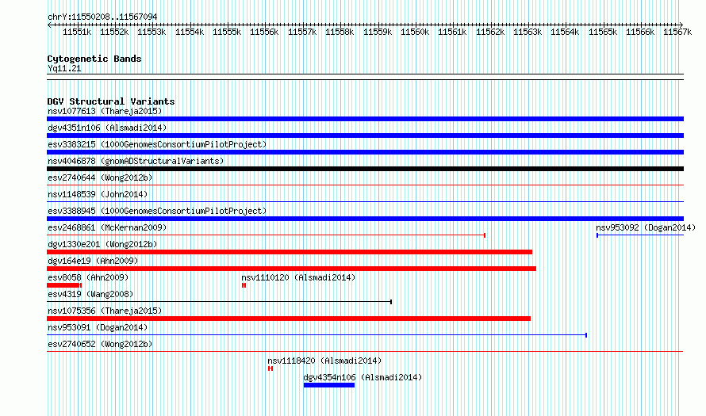Open nsv1075356 (Thareja2015) variant label

105,311
